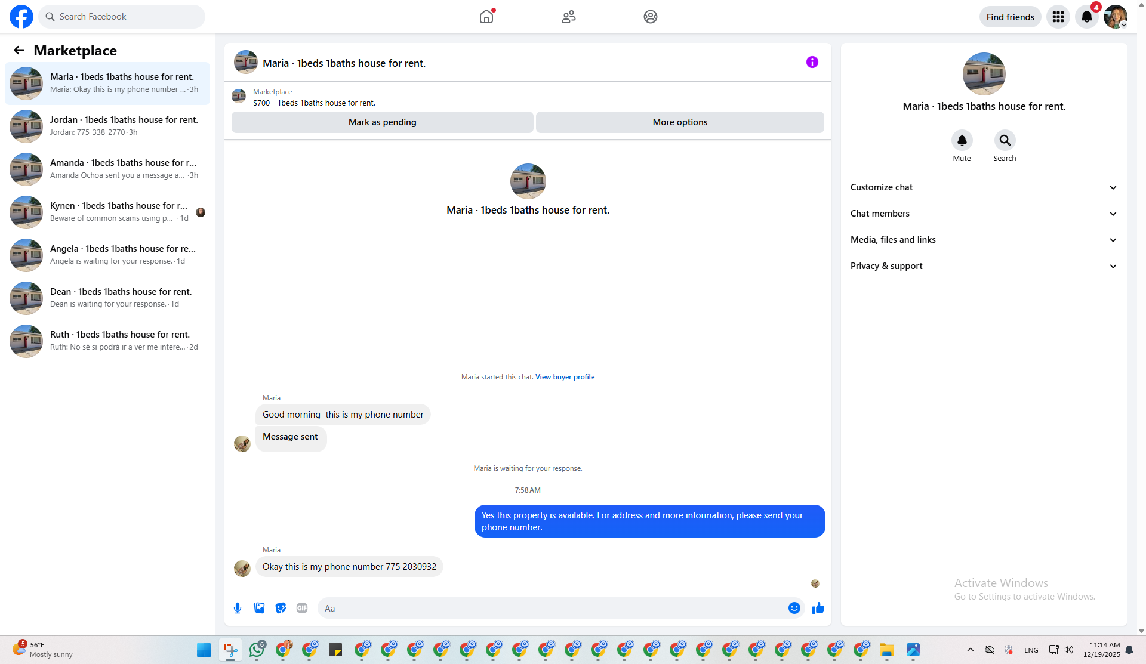Open the volume control in system tray
The image size is (1146, 664).
[1068, 650]
